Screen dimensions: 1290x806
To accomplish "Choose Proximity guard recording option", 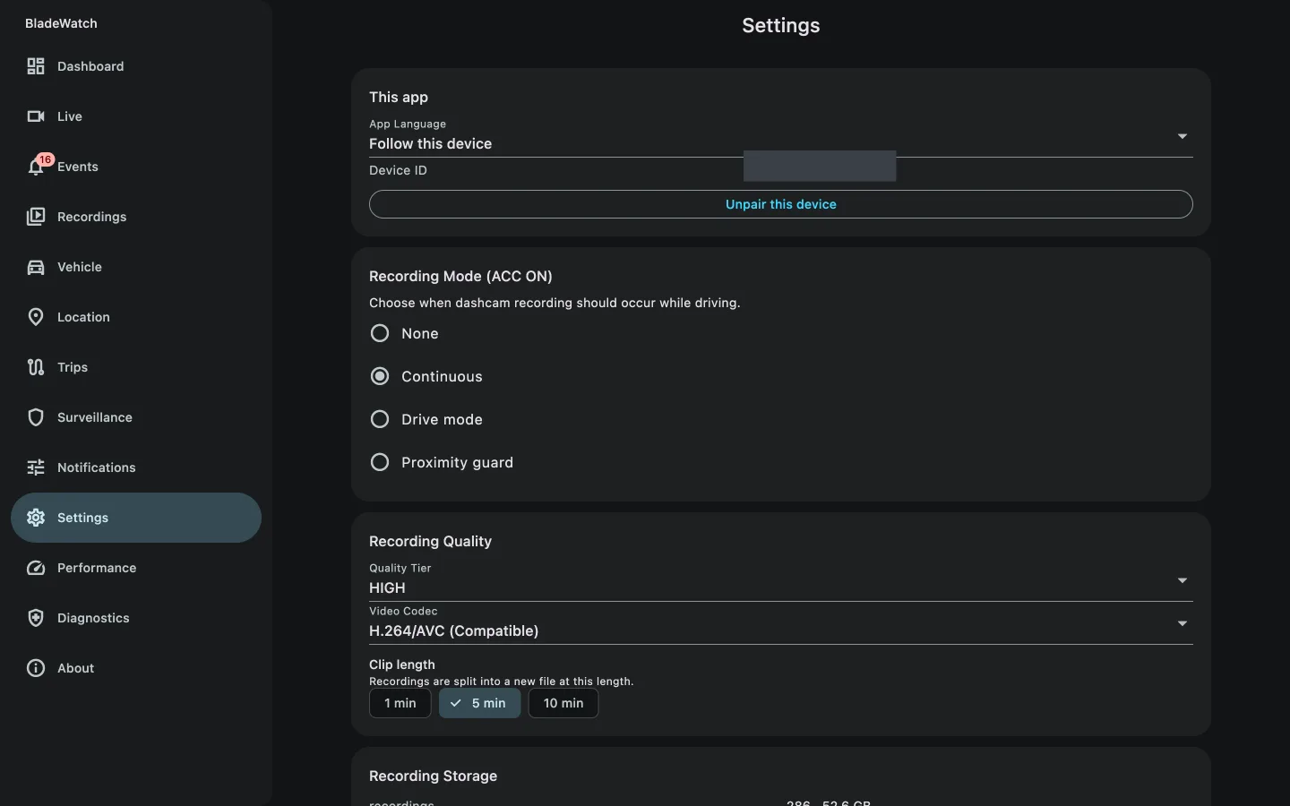I will 380,462.
